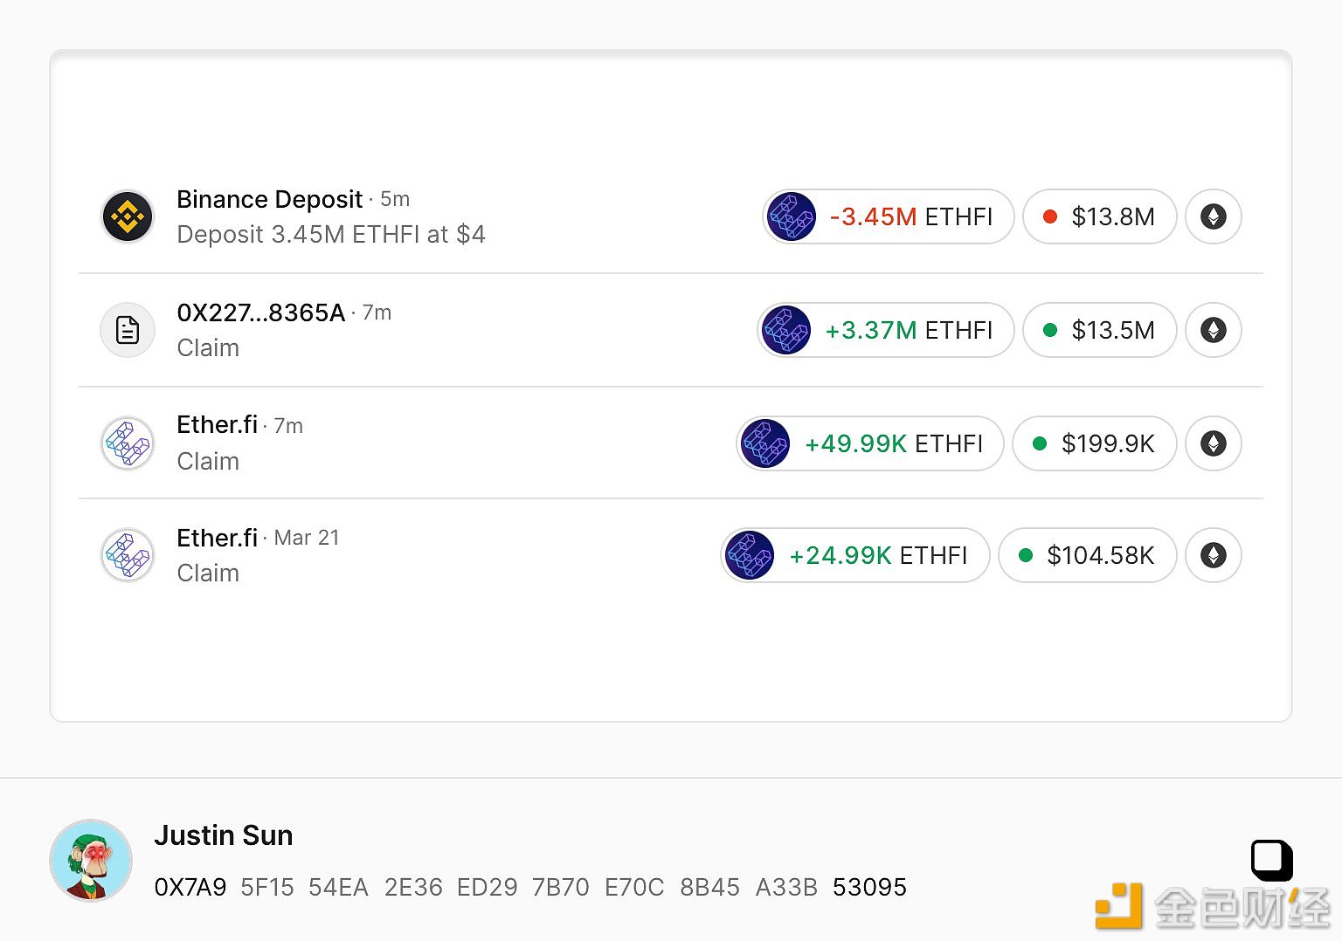The height and width of the screenshot is (941, 1342).
Task: Click the 'Justin Sun' name label
Action: click(224, 835)
